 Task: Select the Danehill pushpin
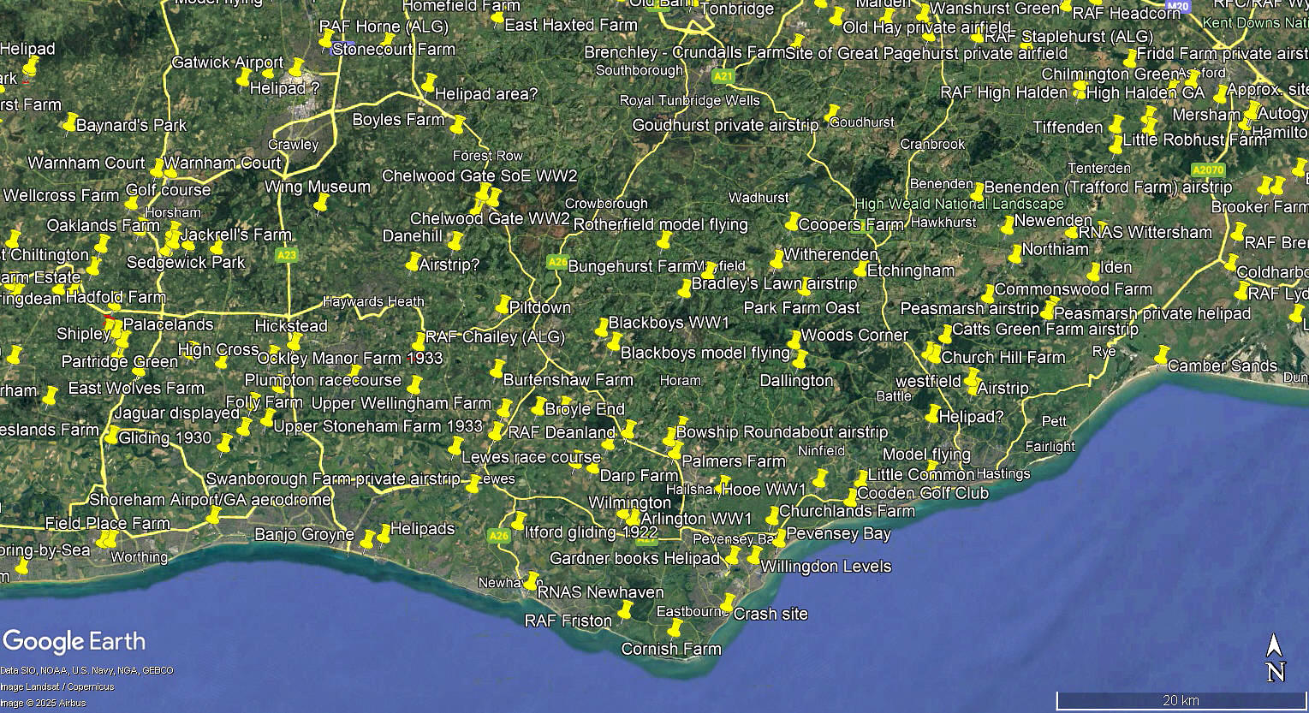pos(455,241)
